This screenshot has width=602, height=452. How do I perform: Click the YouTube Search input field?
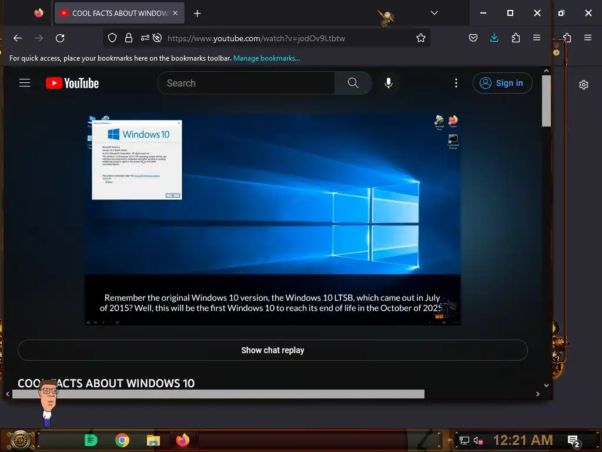click(246, 83)
